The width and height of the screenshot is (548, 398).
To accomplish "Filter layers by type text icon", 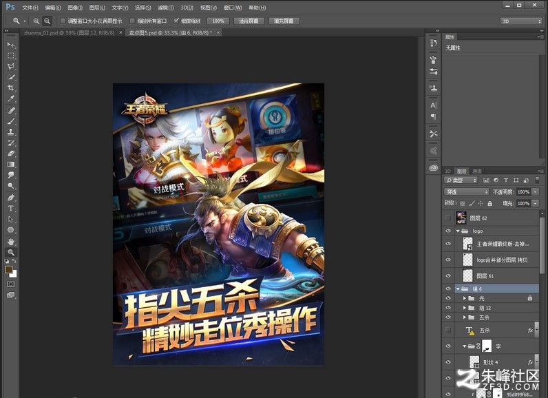I will 506,180.
